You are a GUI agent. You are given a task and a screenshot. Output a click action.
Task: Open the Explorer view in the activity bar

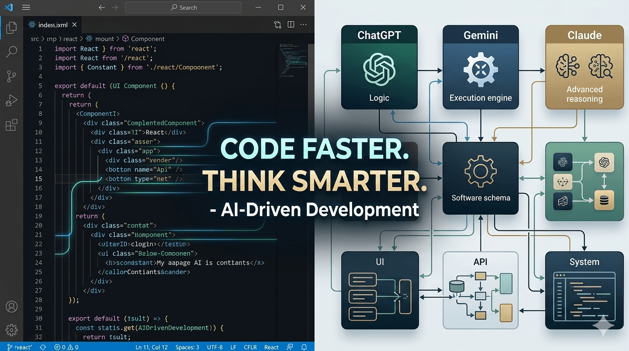coord(11,27)
